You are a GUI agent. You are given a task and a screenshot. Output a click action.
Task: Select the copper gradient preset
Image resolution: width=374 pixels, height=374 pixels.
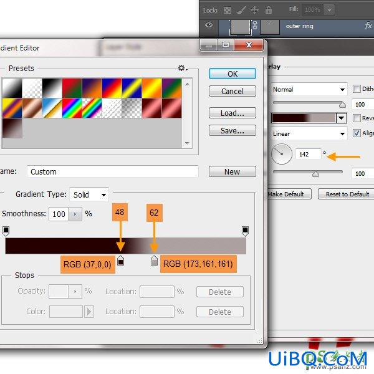[x=32, y=108]
